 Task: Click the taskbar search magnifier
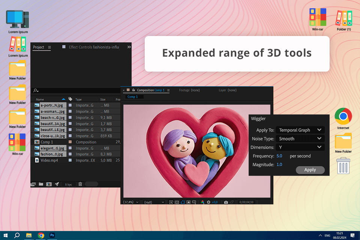tap(17, 235)
